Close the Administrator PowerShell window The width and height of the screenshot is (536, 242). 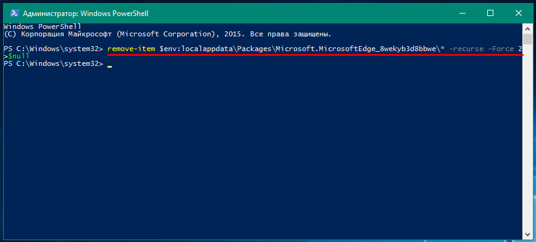[519, 14]
